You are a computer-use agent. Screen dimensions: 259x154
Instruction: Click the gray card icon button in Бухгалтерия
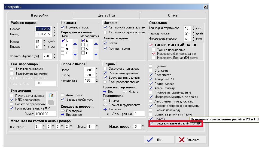[51, 102]
